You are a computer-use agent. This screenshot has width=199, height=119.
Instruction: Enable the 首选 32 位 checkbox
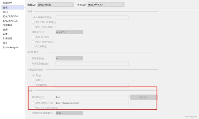pyautogui.click(x=33, y=37)
